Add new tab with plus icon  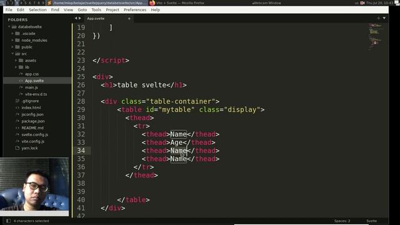coord(378,18)
